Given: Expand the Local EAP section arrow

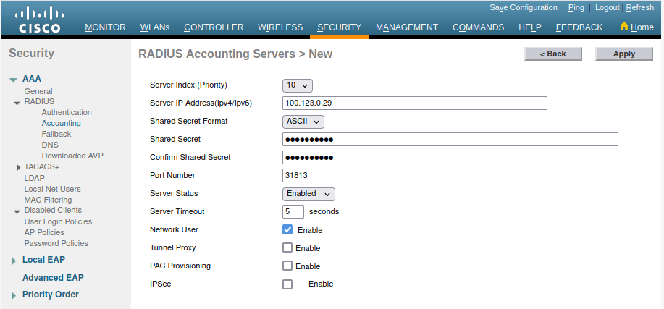Looking at the screenshot, I should click(x=13, y=261).
